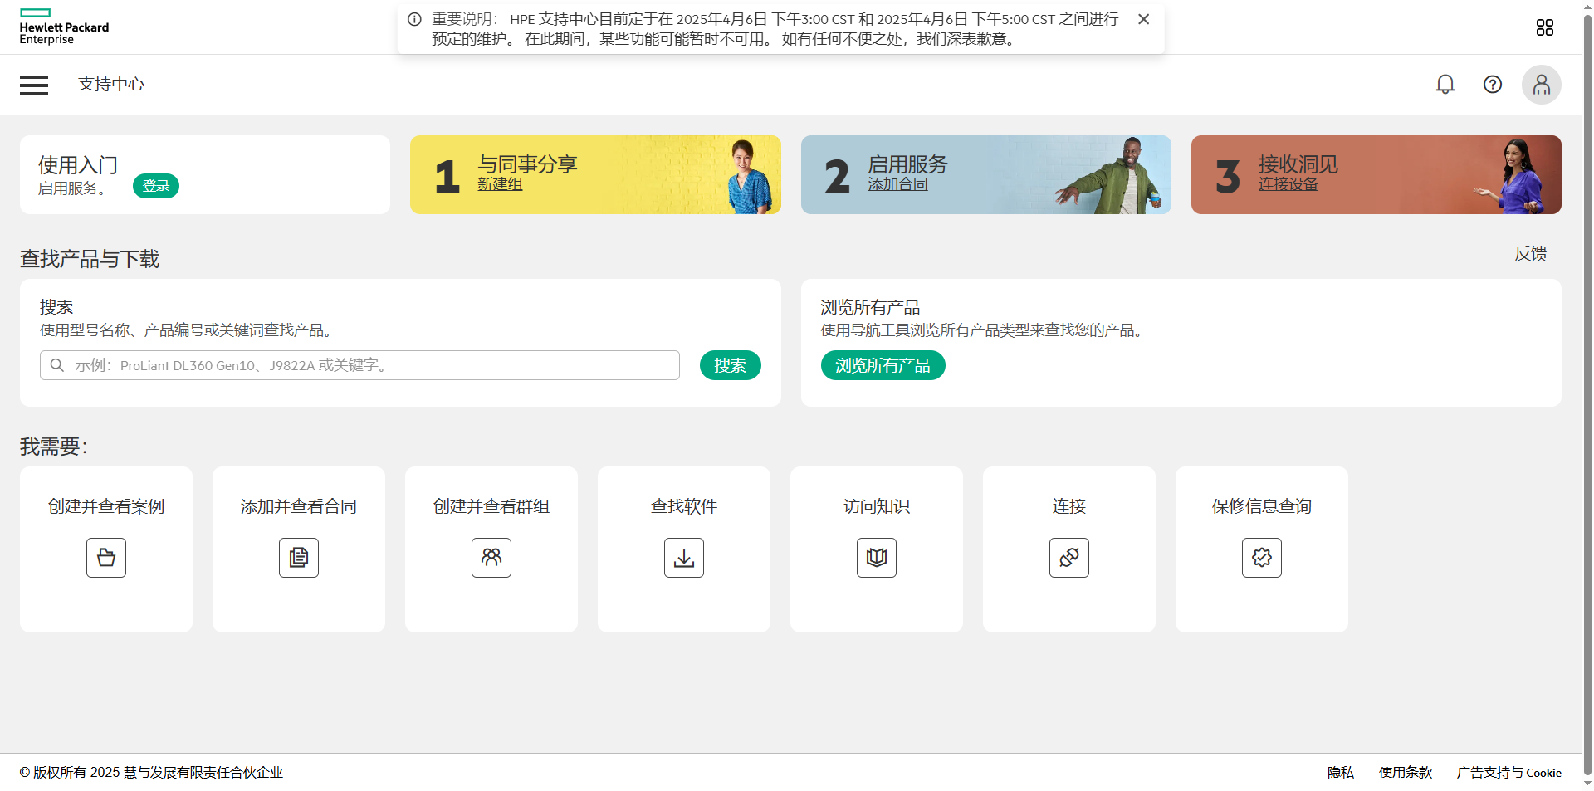Click the page vertical scrollbar
1594x791 pixels.
(x=1587, y=395)
